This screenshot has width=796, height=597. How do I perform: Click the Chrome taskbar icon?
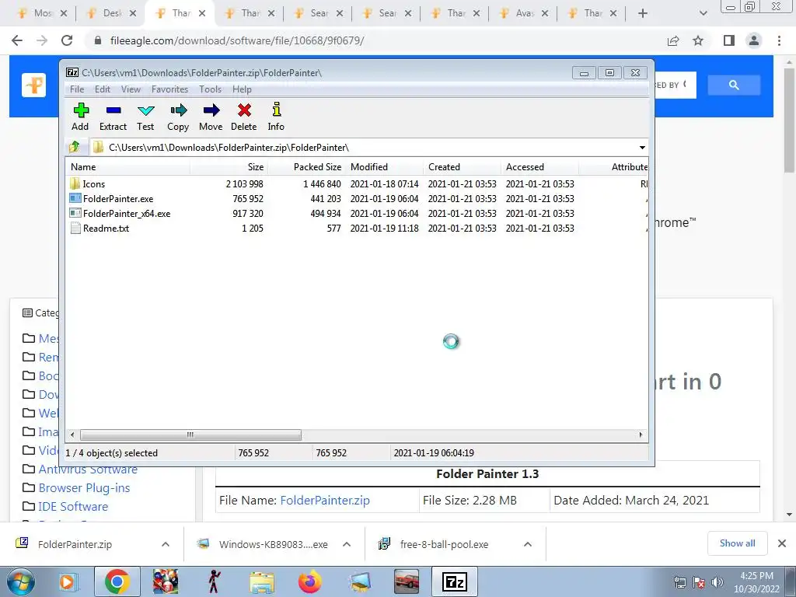point(117,581)
